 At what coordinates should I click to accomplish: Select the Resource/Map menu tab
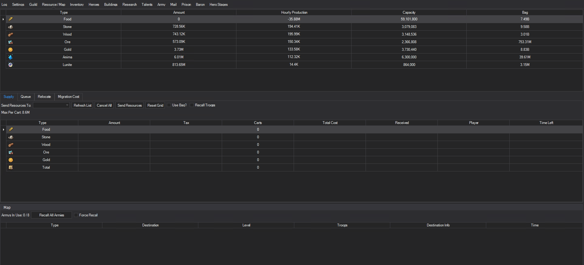tap(54, 5)
